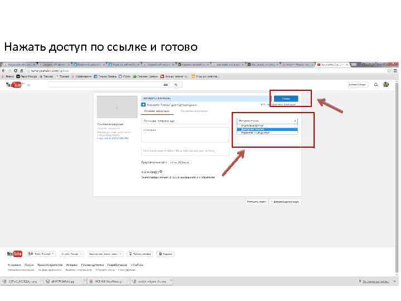Screen dimensions: 401x301
Task: Click the copyright info icon
Action: click(x=161, y=172)
